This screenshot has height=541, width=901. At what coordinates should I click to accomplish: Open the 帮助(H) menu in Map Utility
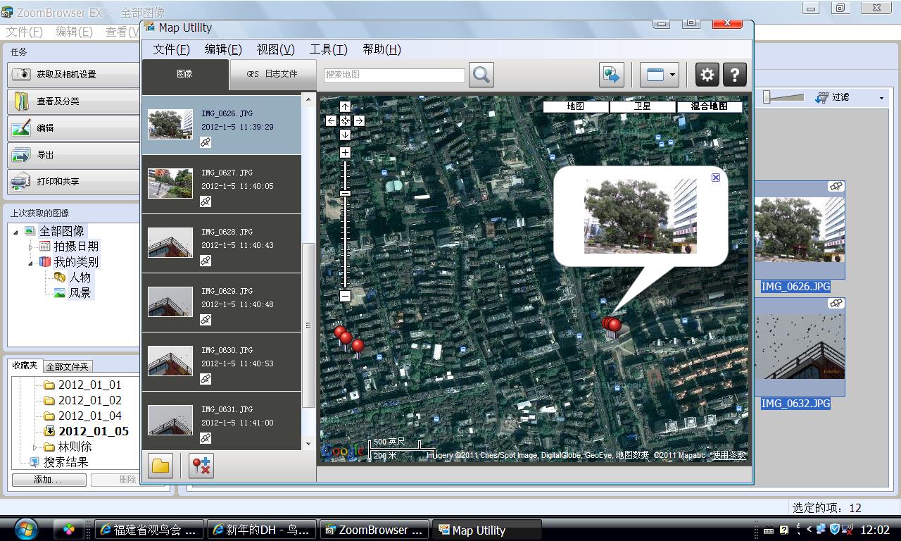382,49
